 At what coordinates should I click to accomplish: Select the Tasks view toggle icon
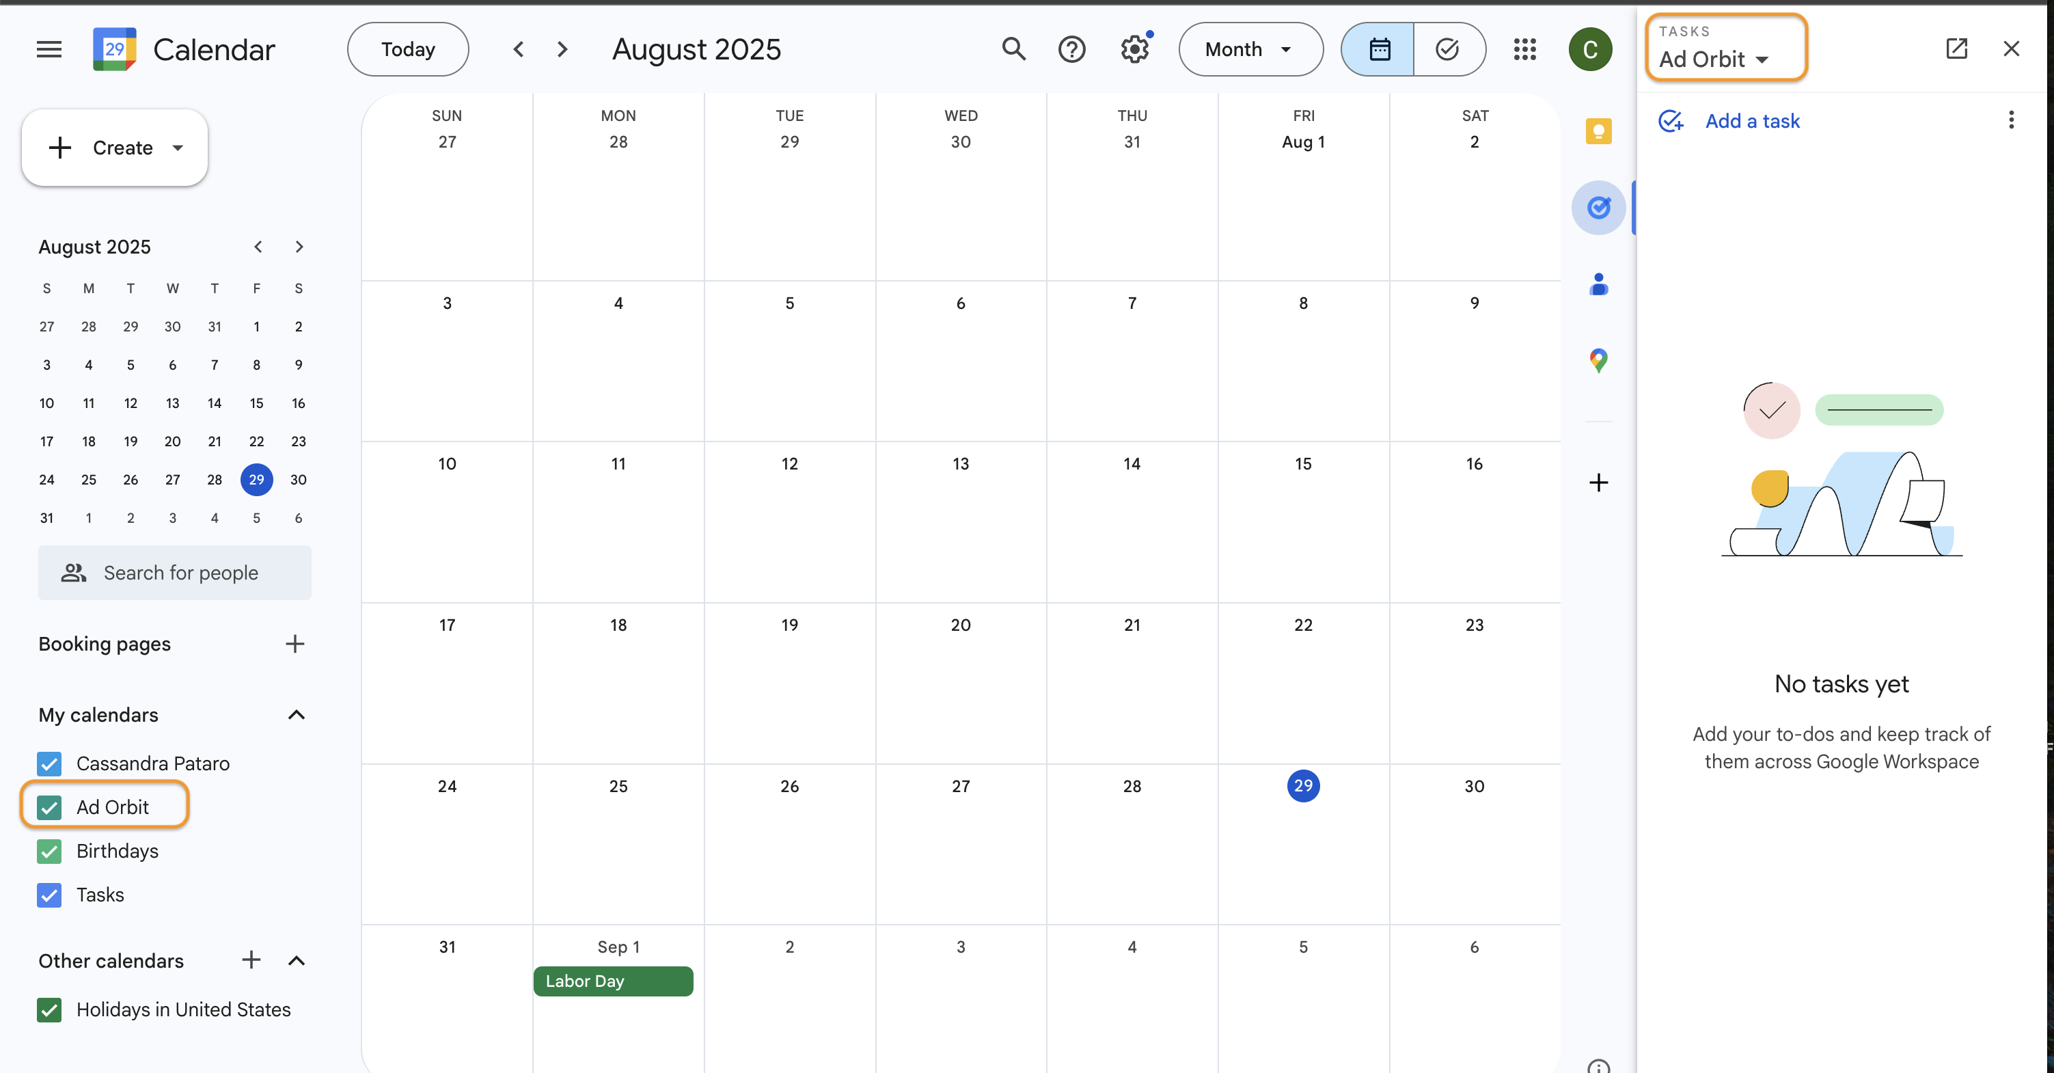1448,49
